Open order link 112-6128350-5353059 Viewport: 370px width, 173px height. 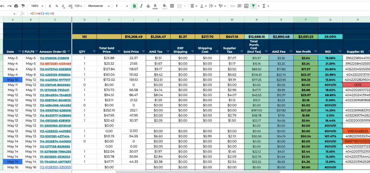click(x=55, y=167)
